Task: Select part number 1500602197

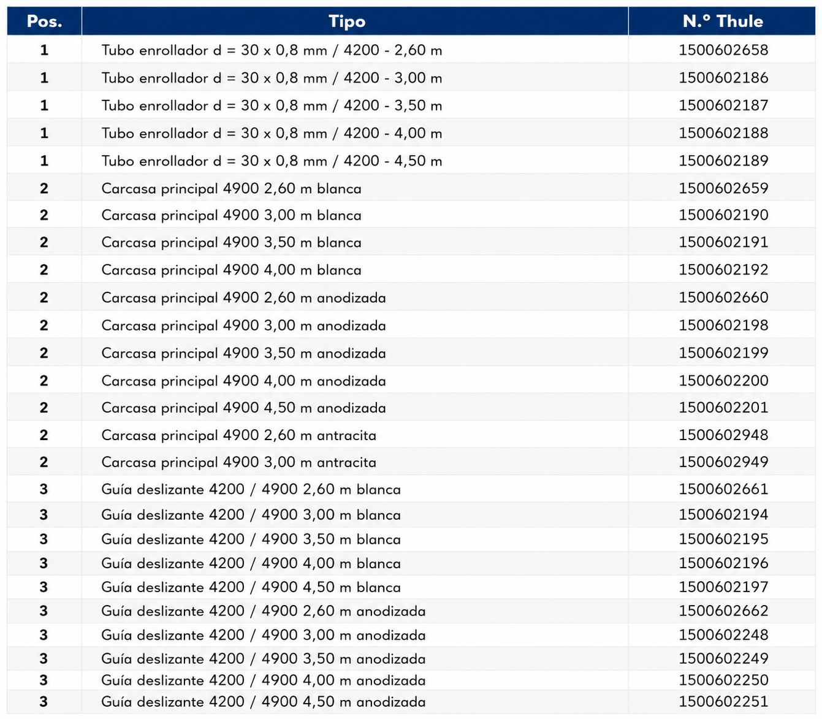Action: [723, 587]
